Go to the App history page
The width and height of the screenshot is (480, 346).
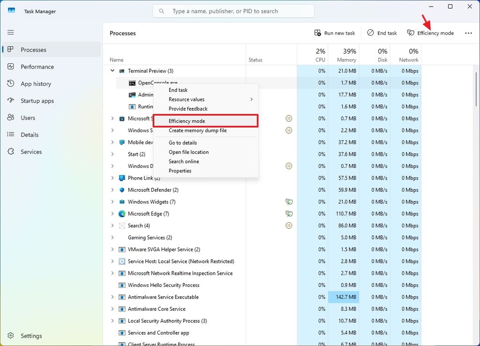coord(52,83)
